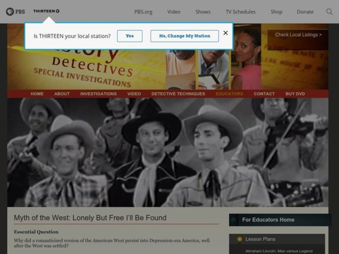Open search with the magnifying glass icon
The height and width of the screenshot is (254, 339).
pyautogui.click(x=329, y=11)
